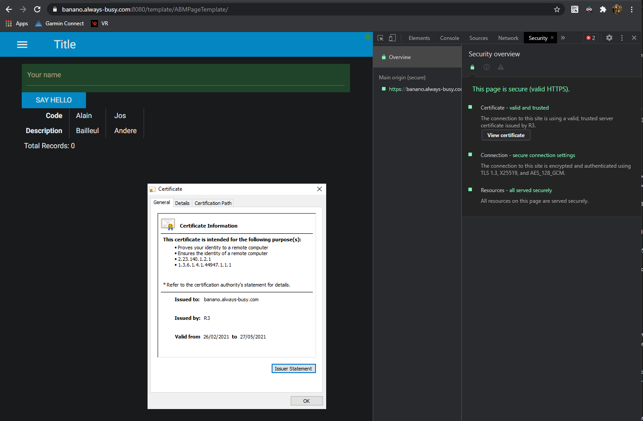Click the 'Certificate - valid and trusted' heading
Viewport: 643px width, 421px height.
515,108
